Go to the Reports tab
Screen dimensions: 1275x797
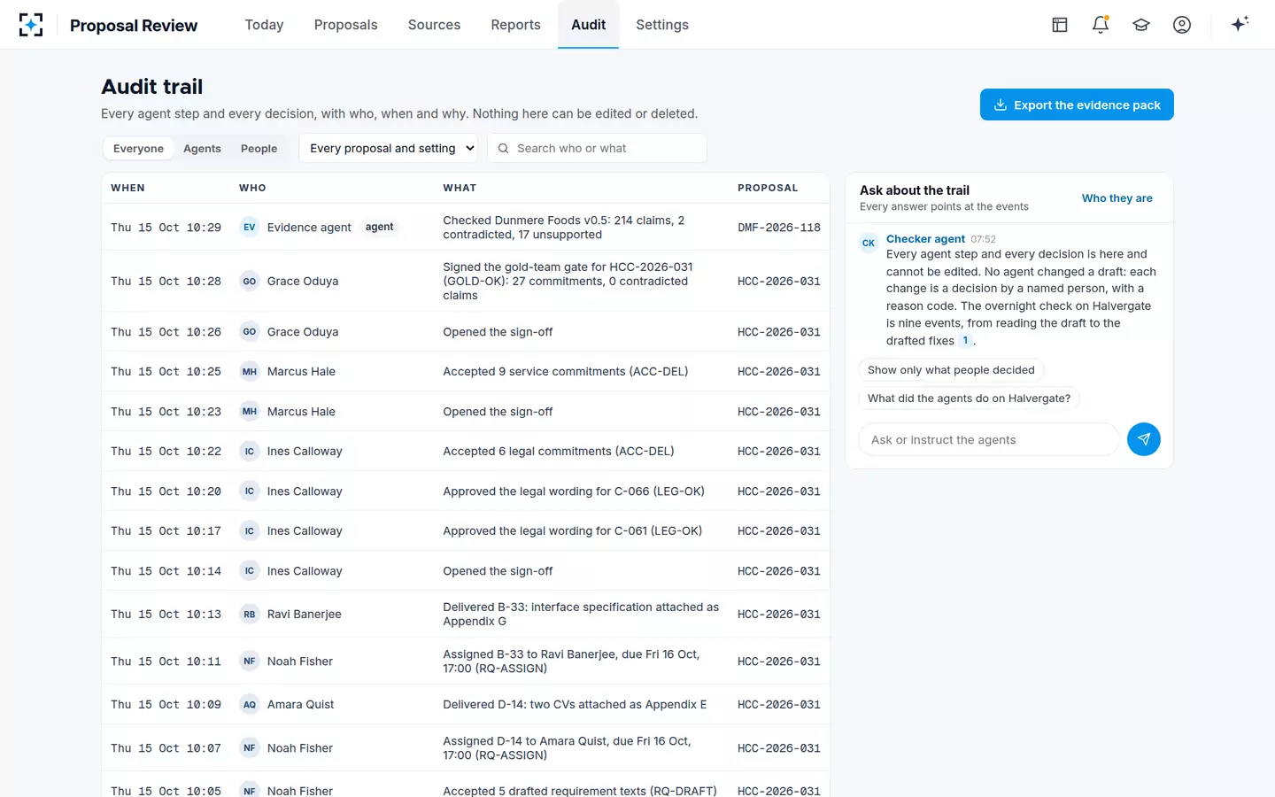(515, 25)
